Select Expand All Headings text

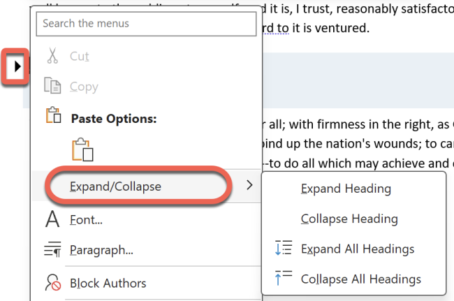tap(358, 249)
